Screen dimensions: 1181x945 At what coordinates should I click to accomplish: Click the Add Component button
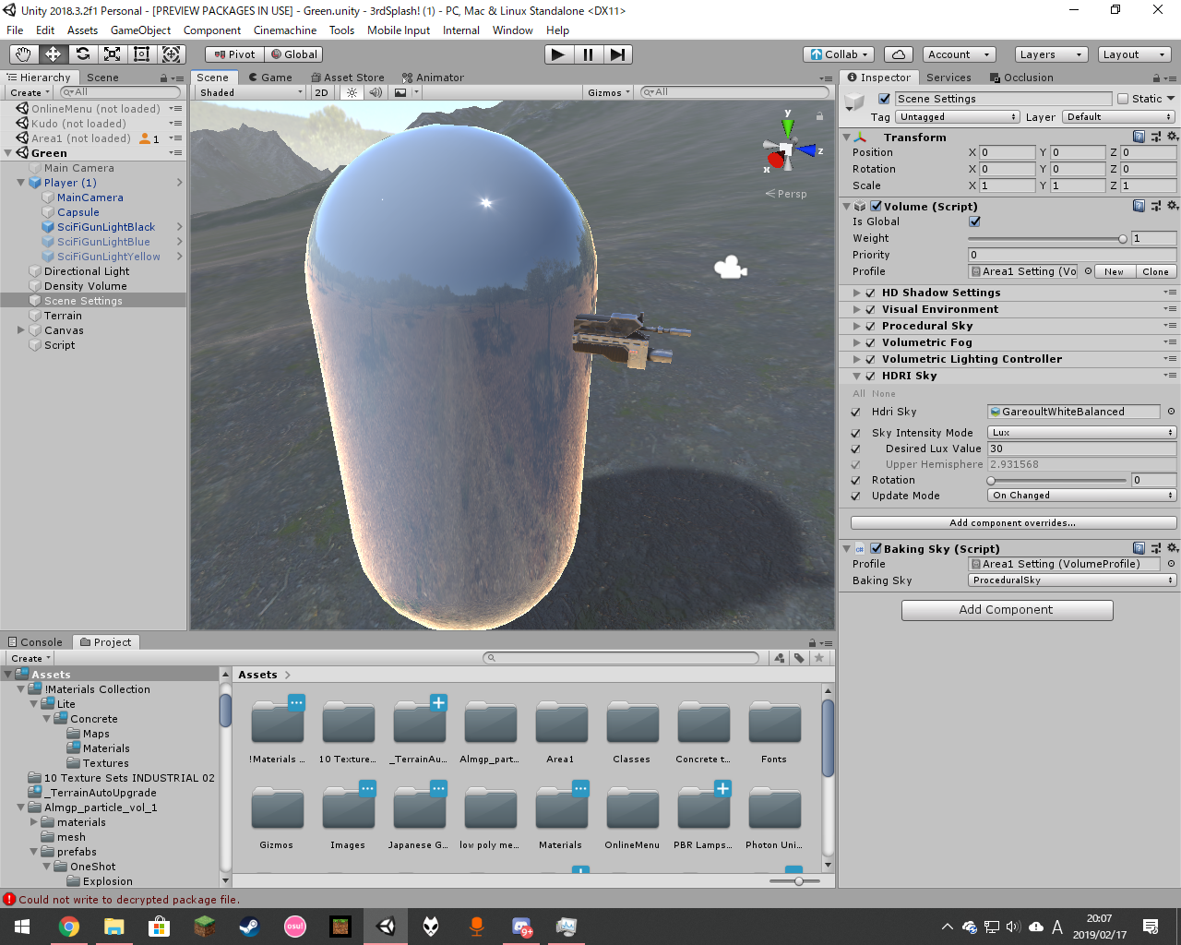tap(1007, 610)
